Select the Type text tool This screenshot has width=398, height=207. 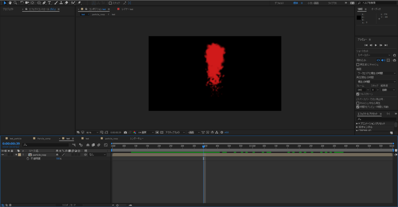(x=49, y=3)
